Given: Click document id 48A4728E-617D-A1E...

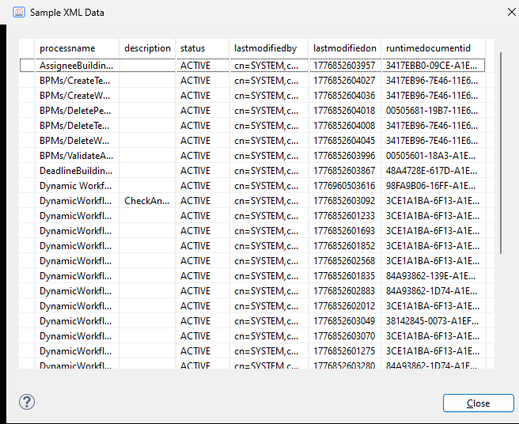Looking at the screenshot, I should click(x=431, y=171).
